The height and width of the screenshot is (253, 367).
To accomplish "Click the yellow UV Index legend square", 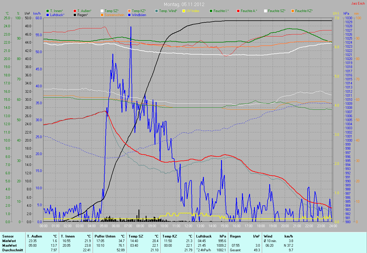I will point(184,11).
